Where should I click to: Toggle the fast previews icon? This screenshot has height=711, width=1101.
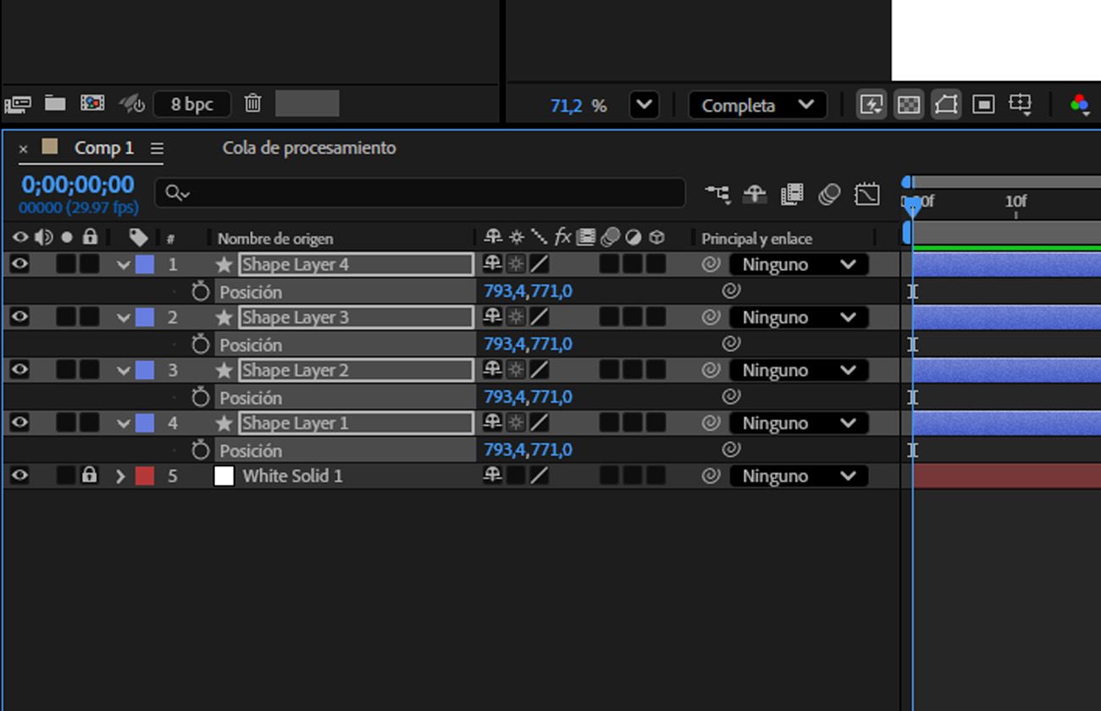[871, 104]
